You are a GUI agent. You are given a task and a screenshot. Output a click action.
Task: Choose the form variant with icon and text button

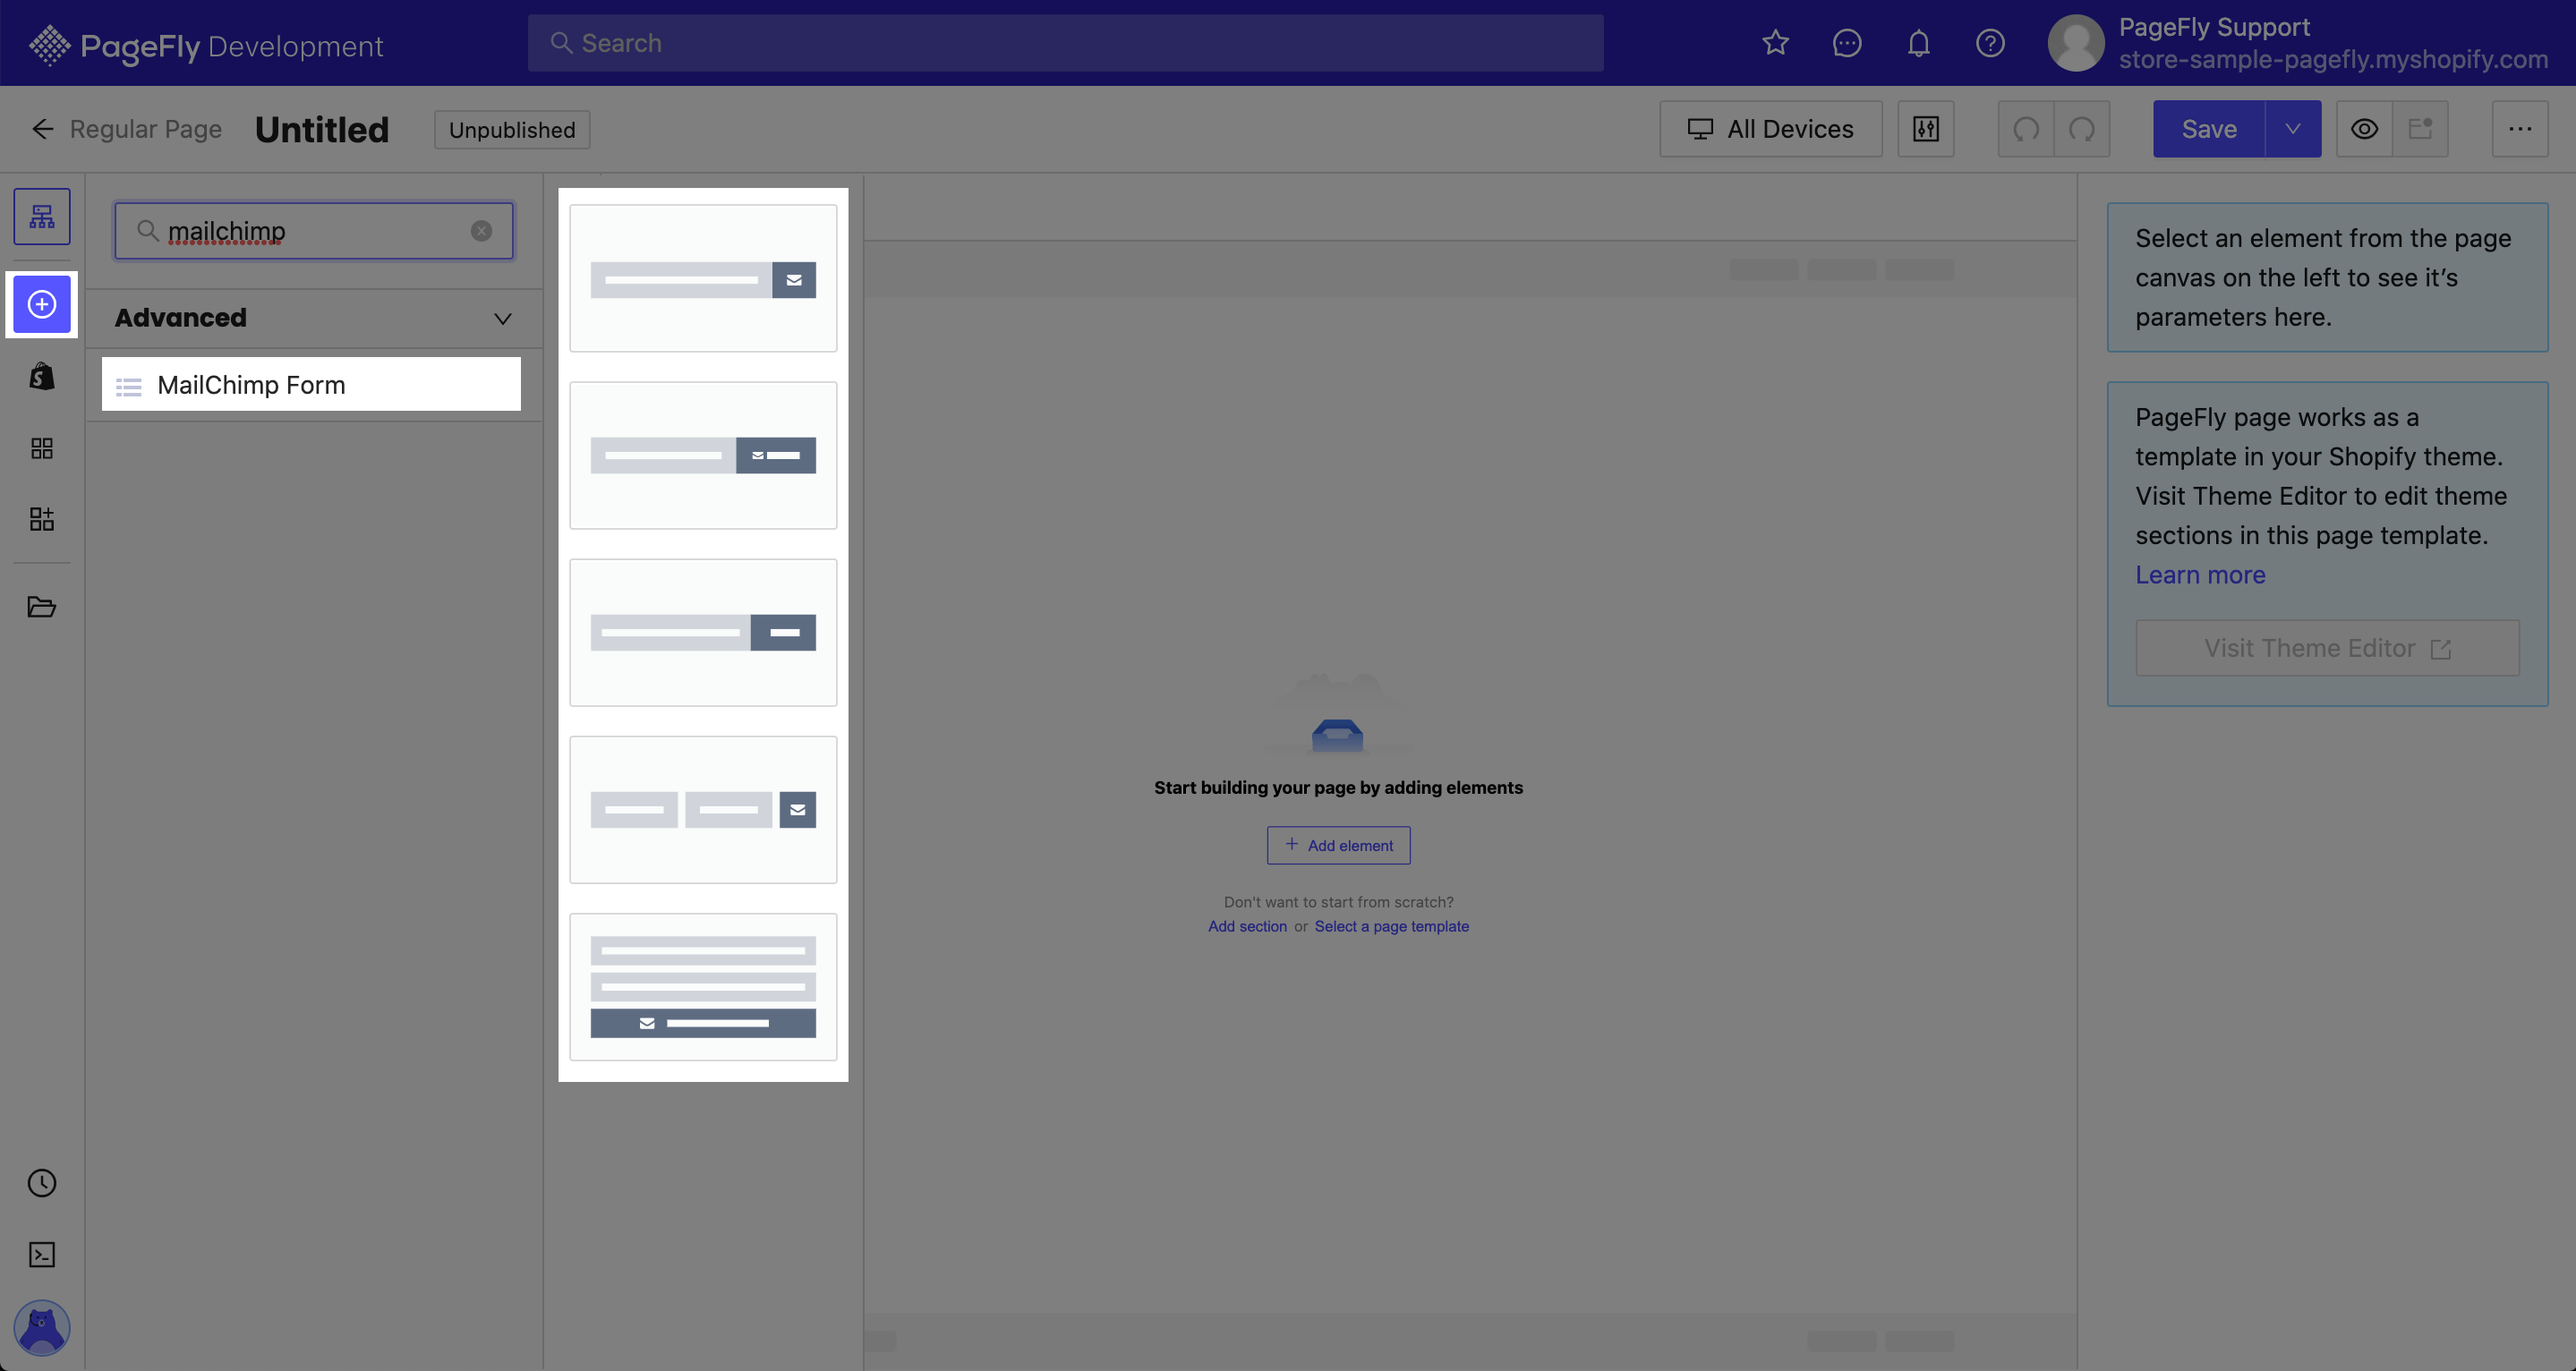pyautogui.click(x=703, y=456)
